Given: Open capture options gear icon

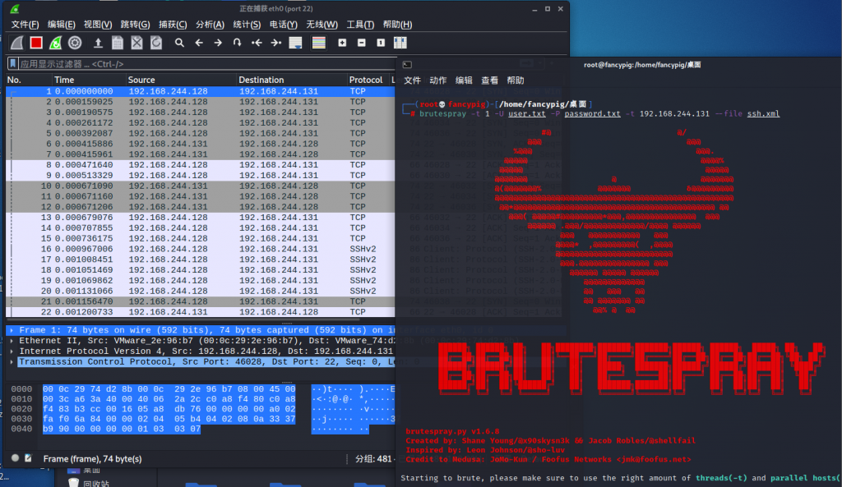Looking at the screenshot, I should tap(75, 43).
